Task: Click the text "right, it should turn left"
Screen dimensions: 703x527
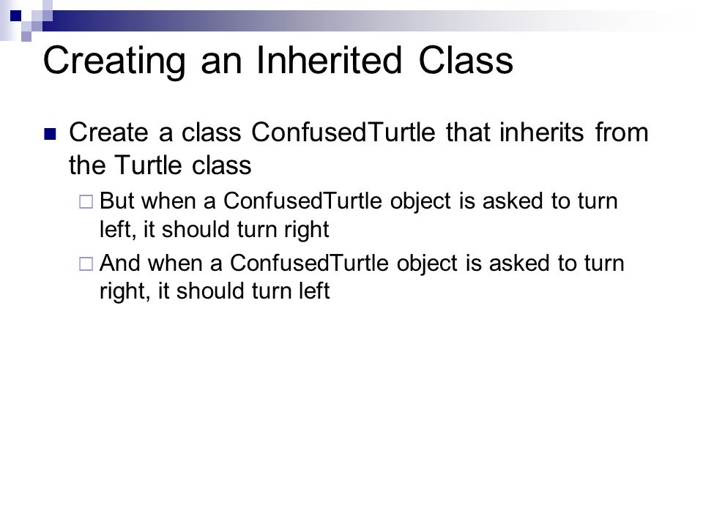Action: (215, 291)
